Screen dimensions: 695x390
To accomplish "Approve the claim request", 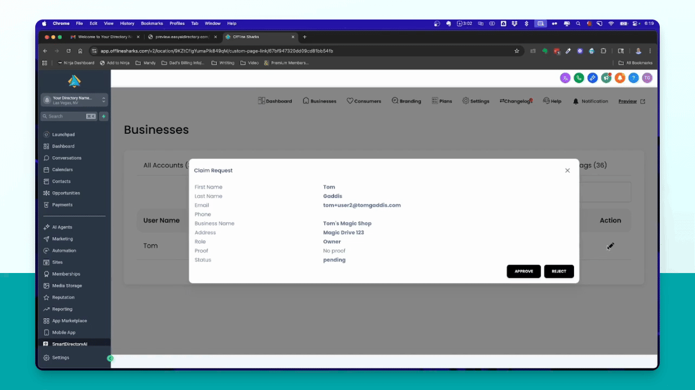I will pyautogui.click(x=524, y=271).
